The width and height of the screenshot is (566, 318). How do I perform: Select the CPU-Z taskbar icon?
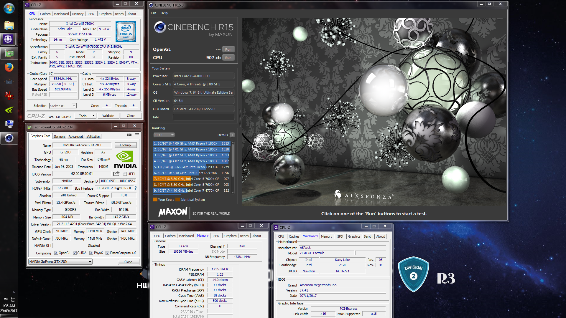pyautogui.click(x=8, y=39)
